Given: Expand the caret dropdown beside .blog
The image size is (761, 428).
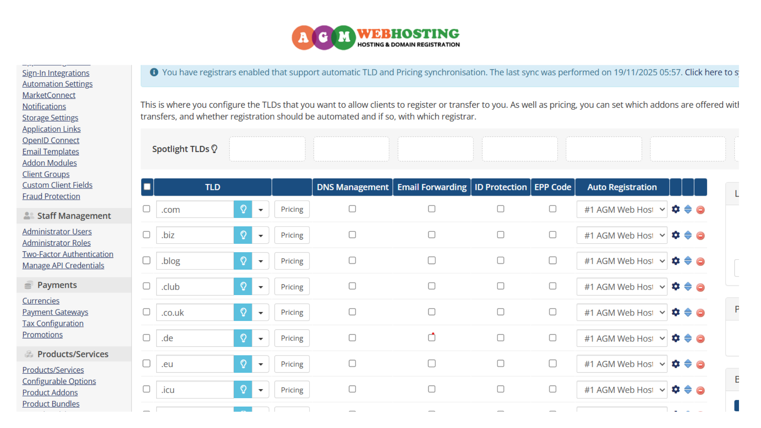Looking at the screenshot, I should click(261, 261).
